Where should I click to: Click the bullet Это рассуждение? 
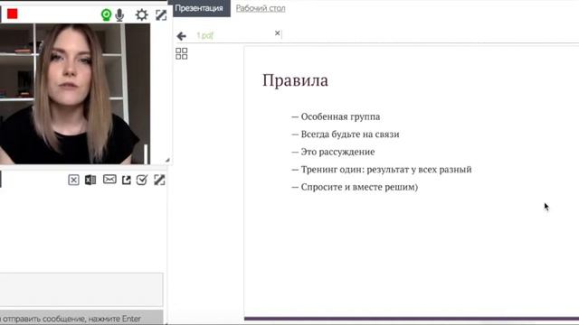(x=337, y=152)
